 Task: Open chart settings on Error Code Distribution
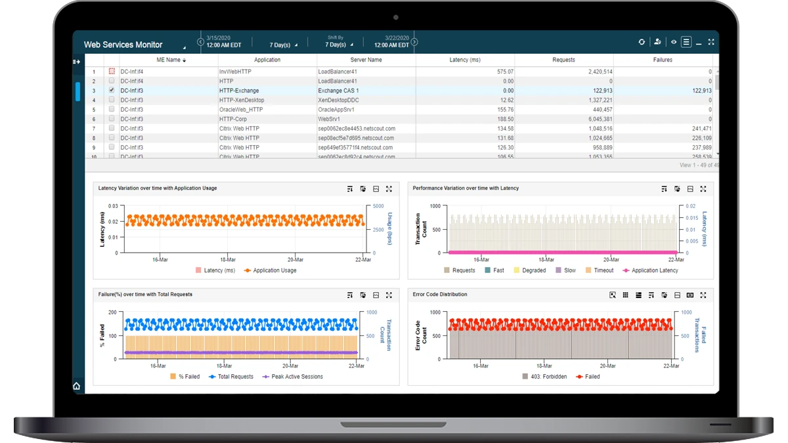click(x=665, y=295)
